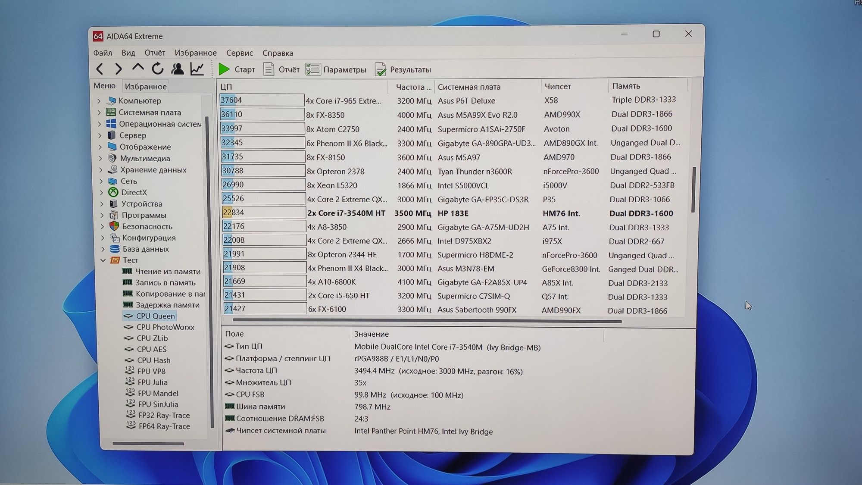The height and width of the screenshot is (485, 862).
Task: Click the results list vertical scrollbar
Action: (693, 190)
